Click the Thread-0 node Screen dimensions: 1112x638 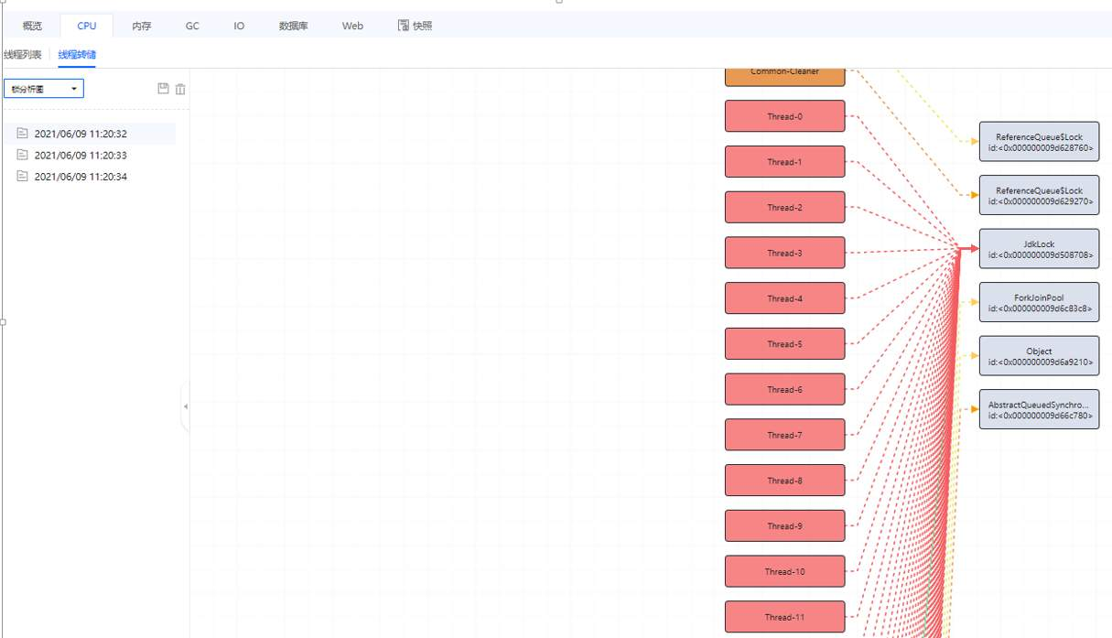pos(784,116)
